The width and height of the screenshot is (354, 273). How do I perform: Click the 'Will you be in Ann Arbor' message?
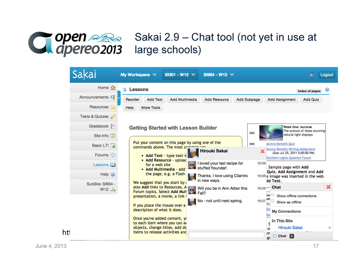(222, 191)
